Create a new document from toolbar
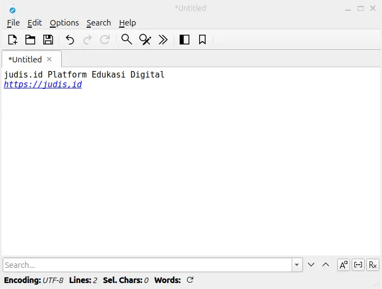 click(x=12, y=40)
